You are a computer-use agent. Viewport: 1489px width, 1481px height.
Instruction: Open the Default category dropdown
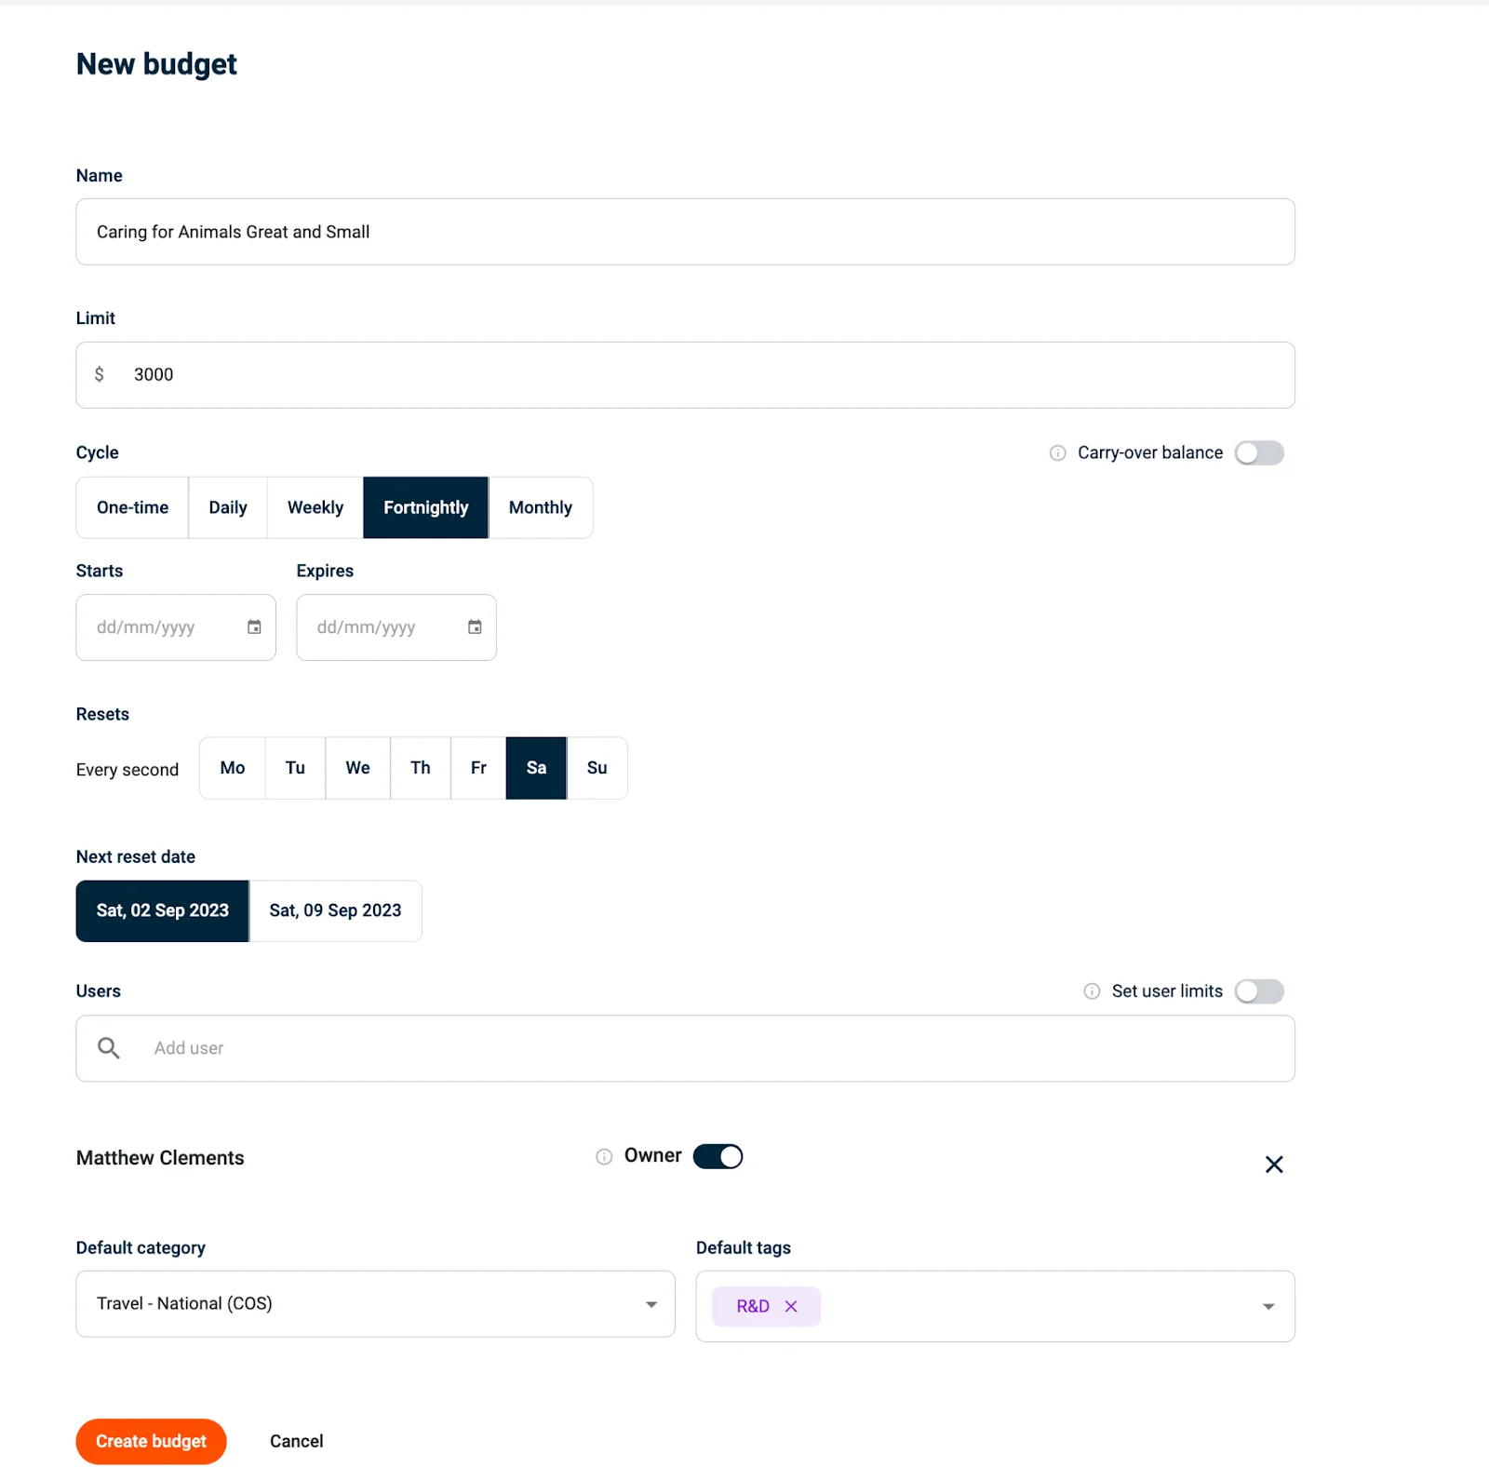click(x=650, y=1304)
